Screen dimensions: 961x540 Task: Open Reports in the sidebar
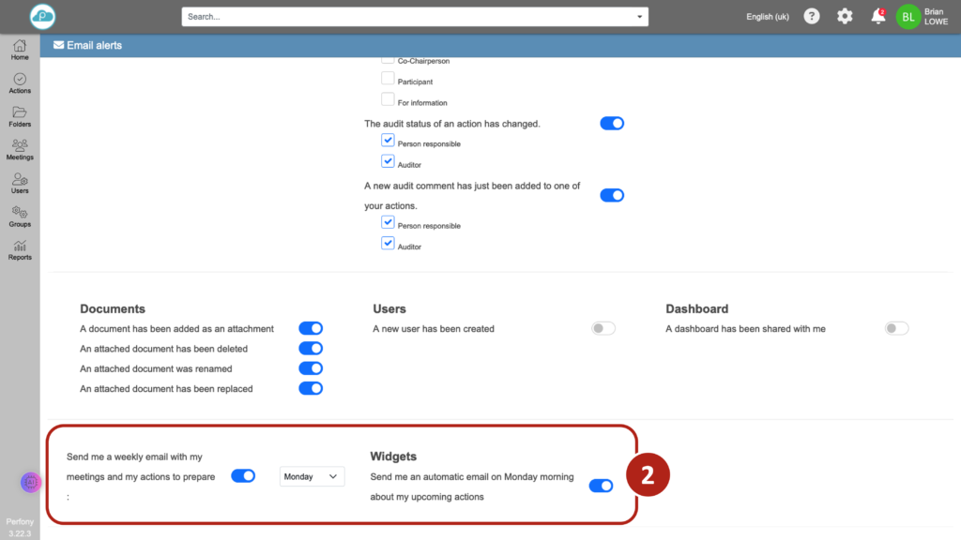(20, 250)
